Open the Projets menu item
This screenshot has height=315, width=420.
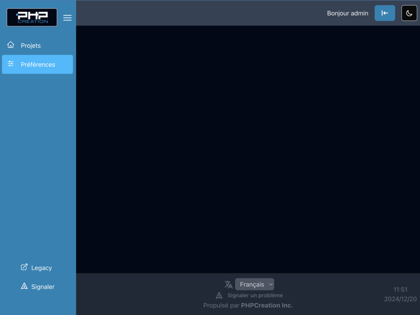[x=31, y=46]
